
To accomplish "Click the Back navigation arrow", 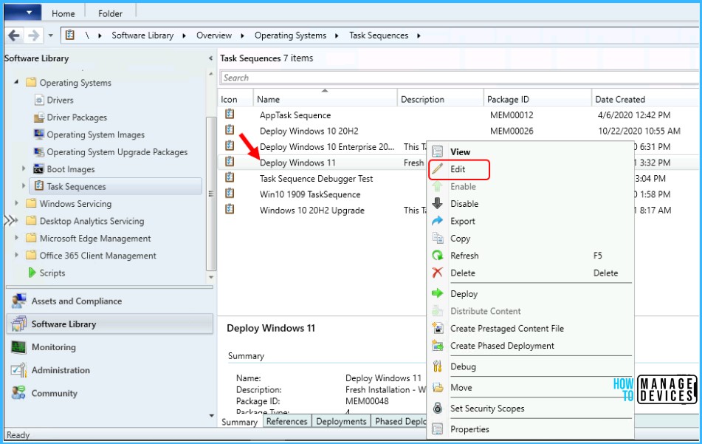I will point(14,35).
